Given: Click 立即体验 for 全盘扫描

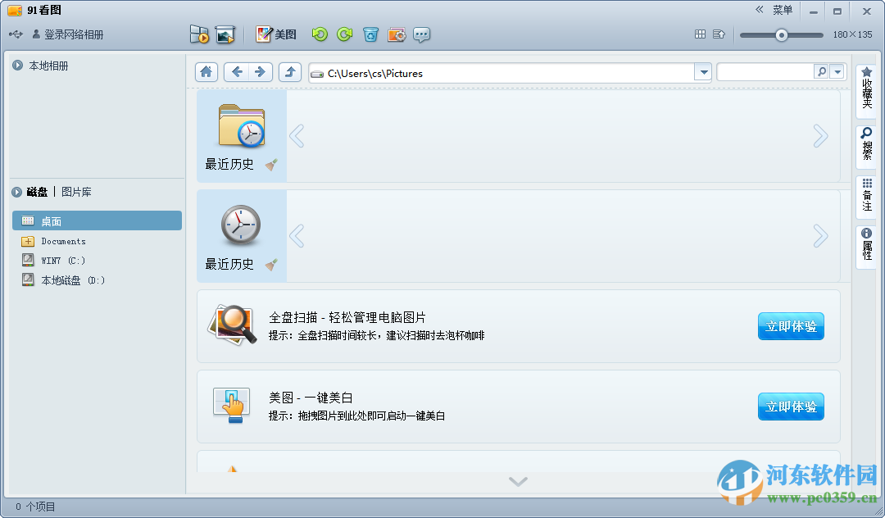Looking at the screenshot, I should [x=791, y=326].
